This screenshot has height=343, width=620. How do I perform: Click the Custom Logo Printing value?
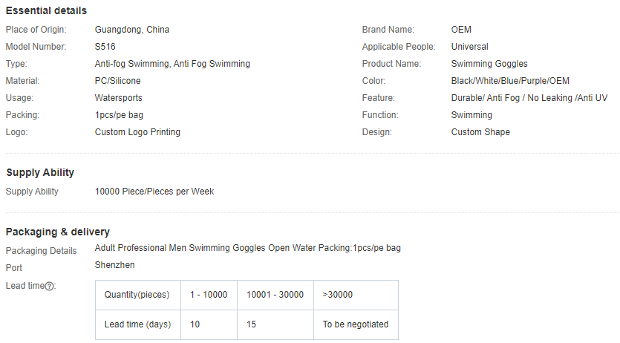click(x=137, y=132)
